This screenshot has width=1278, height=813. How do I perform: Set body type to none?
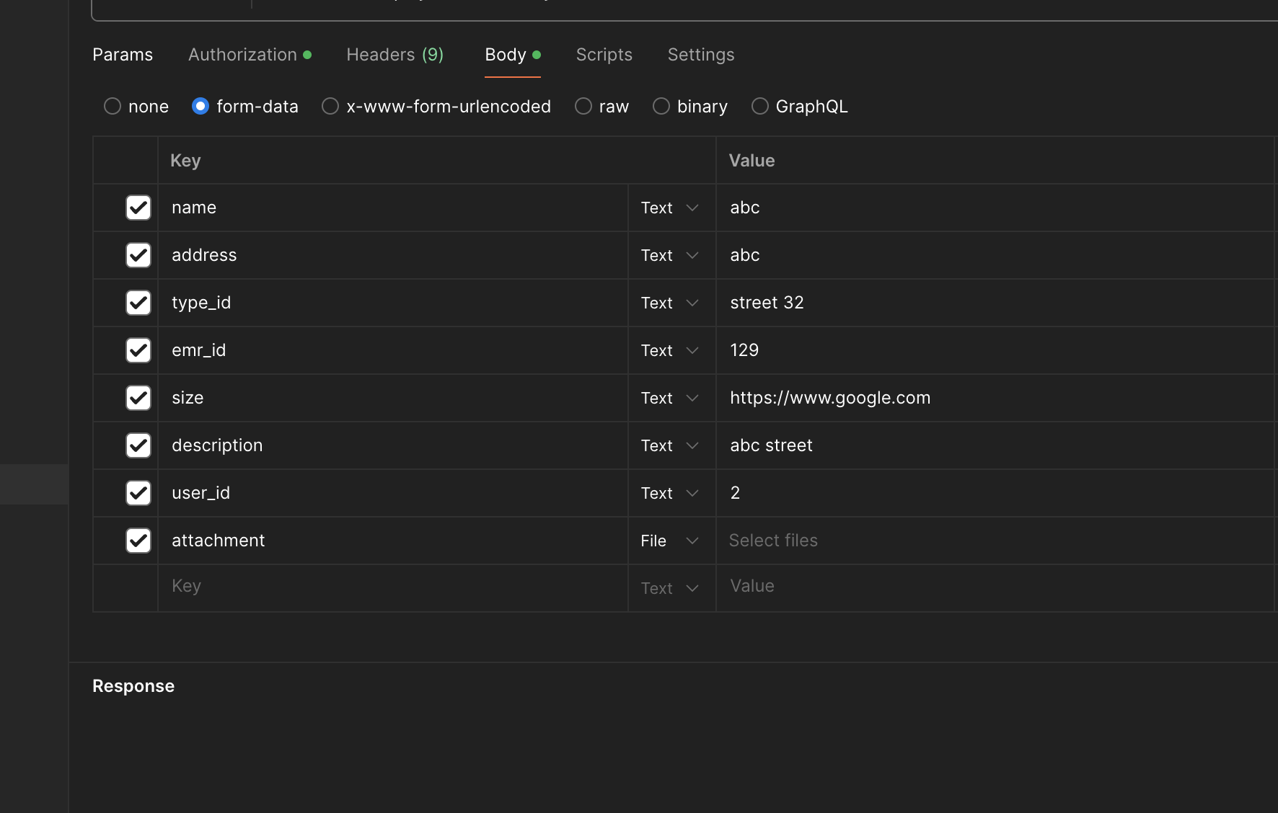[x=113, y=107]
